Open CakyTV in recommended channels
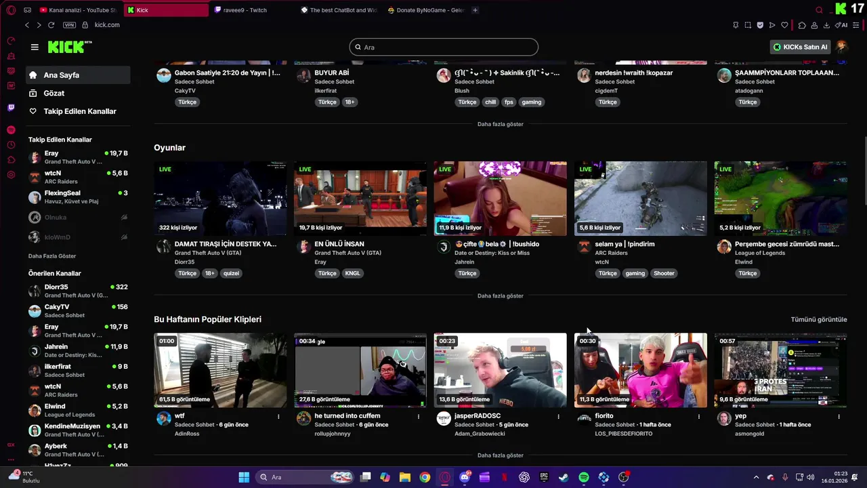 [x=78, y=311]
